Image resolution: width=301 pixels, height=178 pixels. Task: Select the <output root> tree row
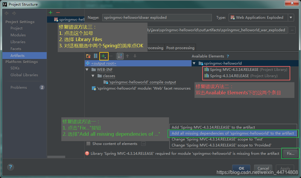[138, 63]
